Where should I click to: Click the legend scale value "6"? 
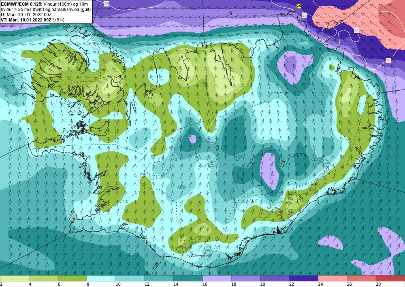coord(59,284)
